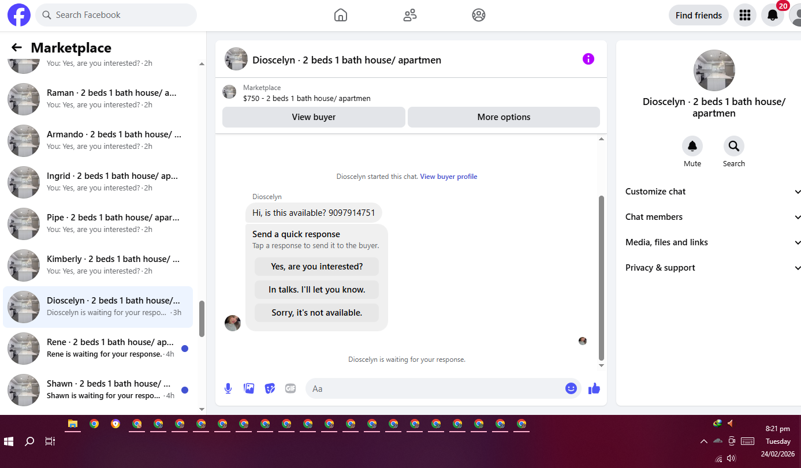Open Armando's conversation in the list

(x=98, y=141)
